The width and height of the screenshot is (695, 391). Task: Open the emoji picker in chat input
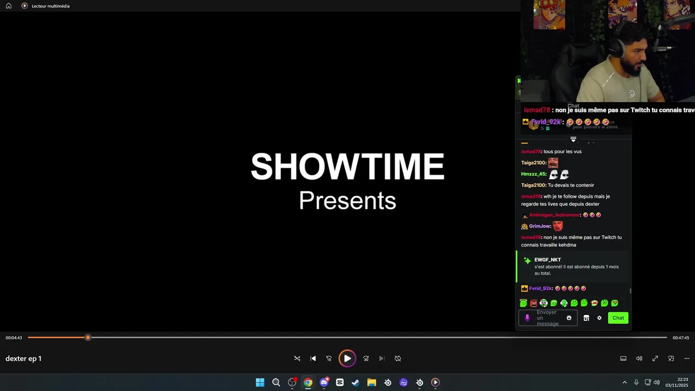coord(569,318)
